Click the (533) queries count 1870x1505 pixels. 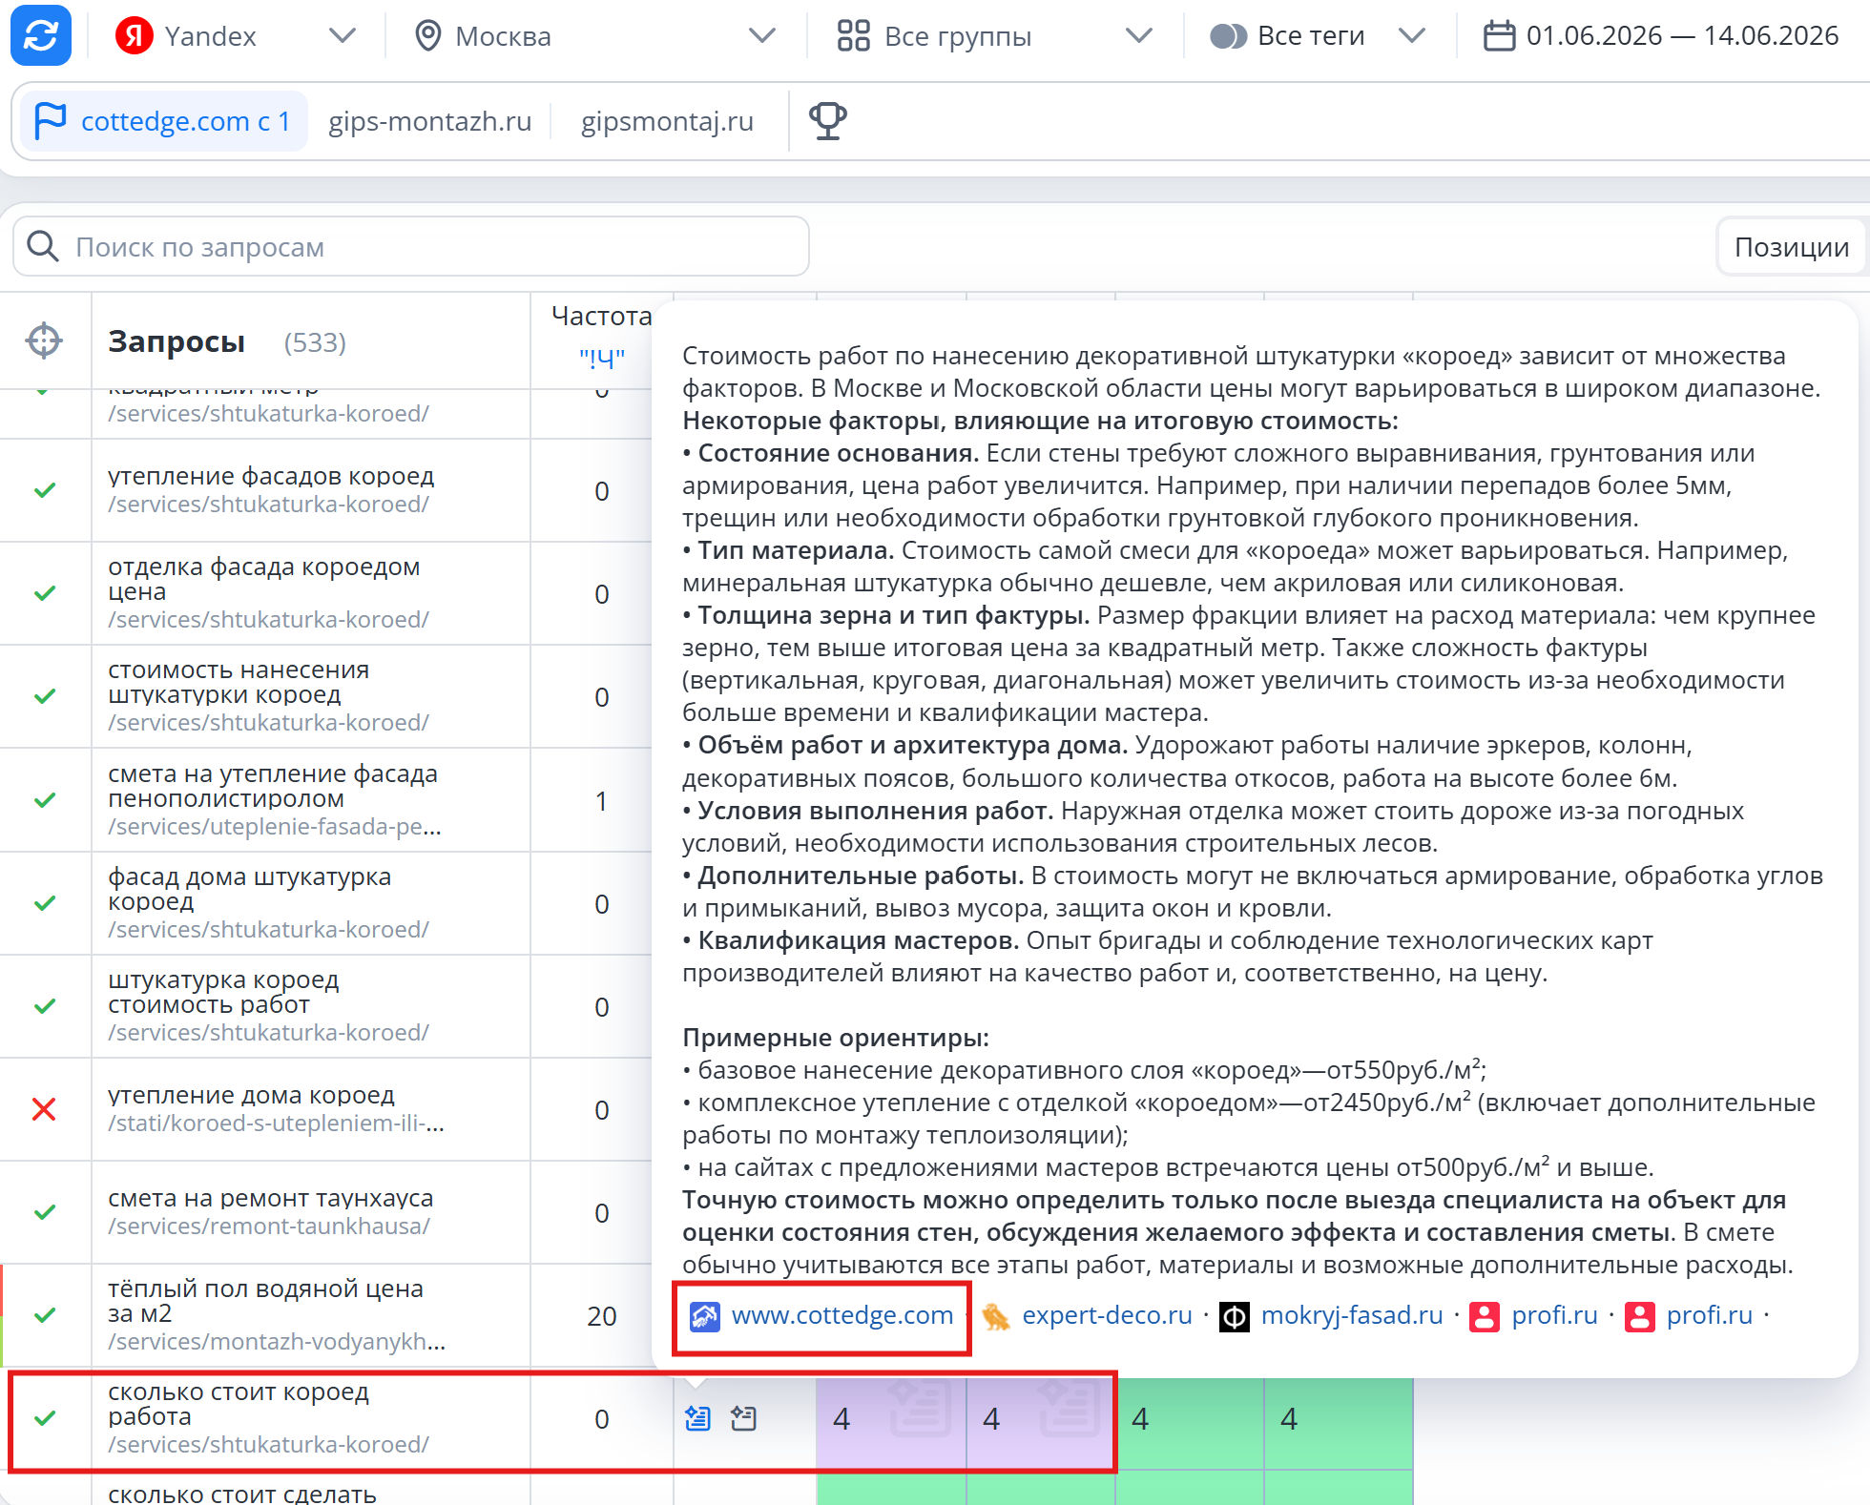(x=315, y=342)
